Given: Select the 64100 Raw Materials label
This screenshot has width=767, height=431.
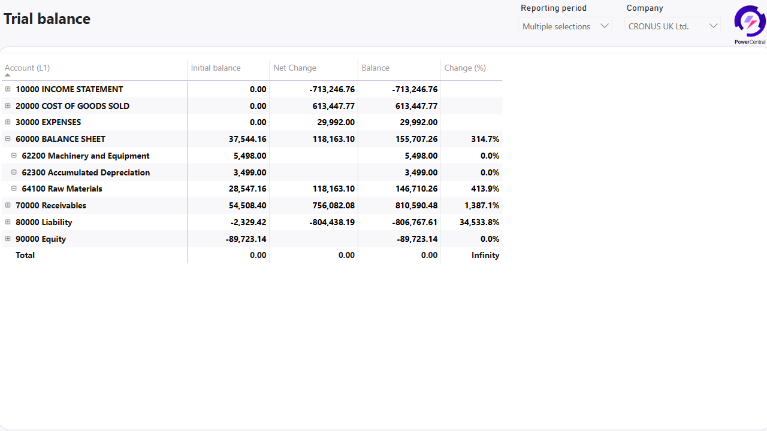Looking at the screenshot, I should 62,189.
